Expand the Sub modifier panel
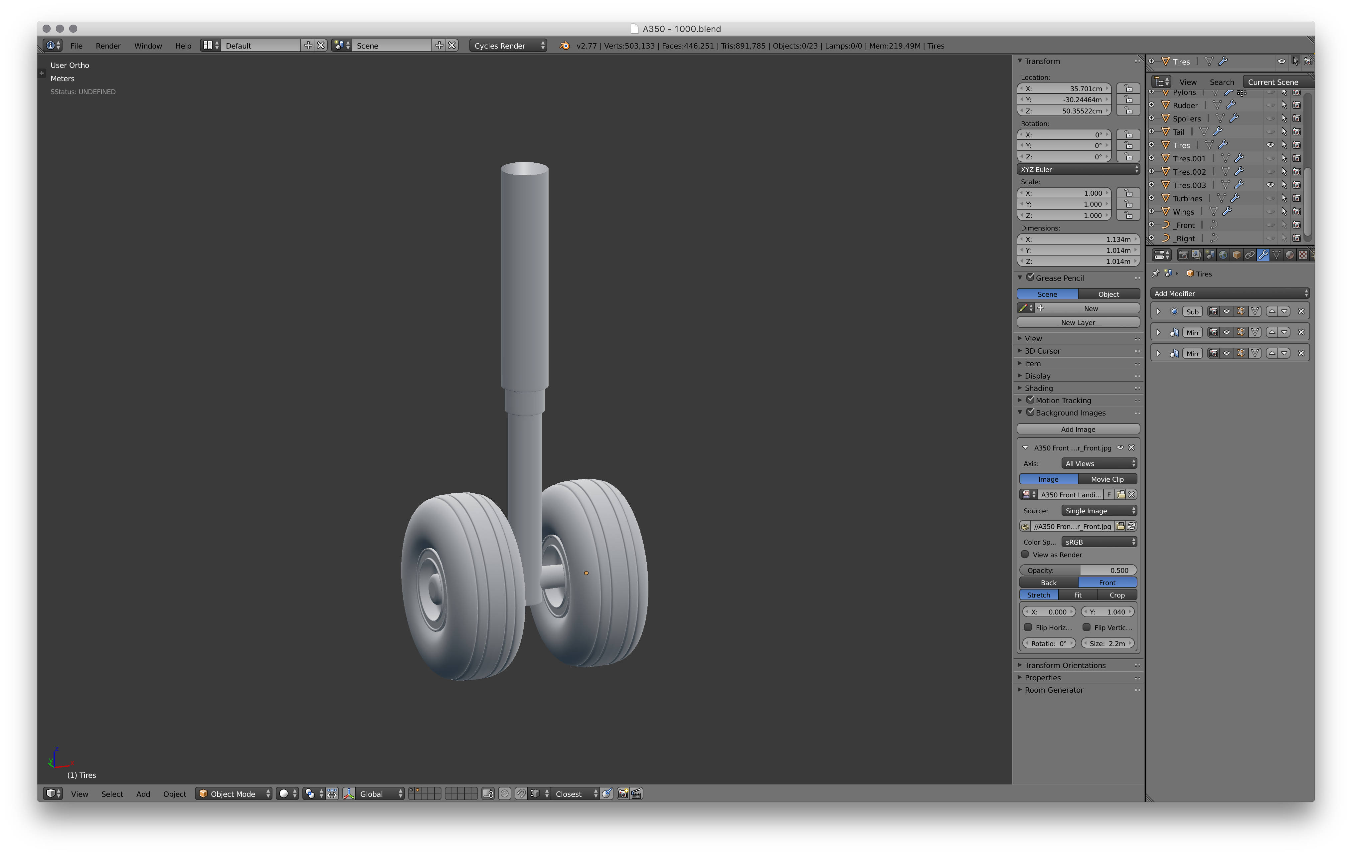This screenshot has height=855, width=1352. (x=1158, y=312)
